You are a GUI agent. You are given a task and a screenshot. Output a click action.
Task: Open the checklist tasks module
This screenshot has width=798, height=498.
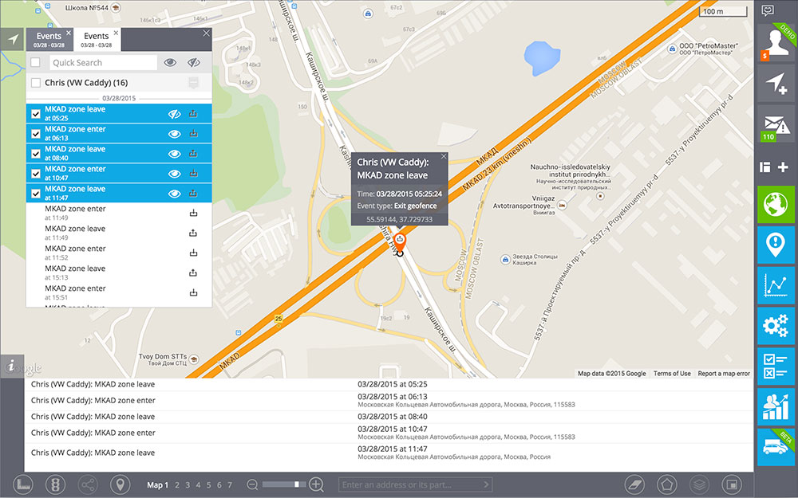(776, 366)
